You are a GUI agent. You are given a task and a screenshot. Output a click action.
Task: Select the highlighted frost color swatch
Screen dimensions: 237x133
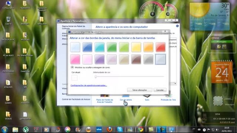[x=160, y=59]
